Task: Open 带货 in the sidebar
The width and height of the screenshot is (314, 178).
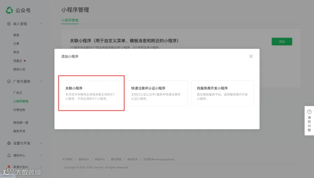Action: [x=16, y=52]
